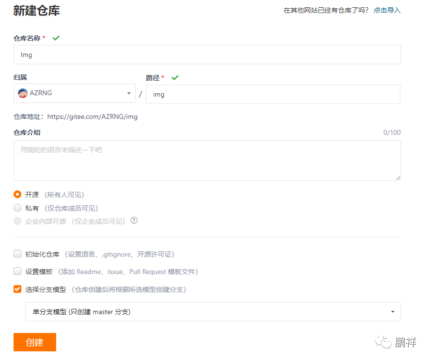
Task: Uncheck the 选择分支模型 checkbox
Action: coord(17,289)
